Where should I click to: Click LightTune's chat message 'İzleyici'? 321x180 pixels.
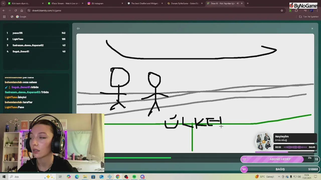[16, 97]
